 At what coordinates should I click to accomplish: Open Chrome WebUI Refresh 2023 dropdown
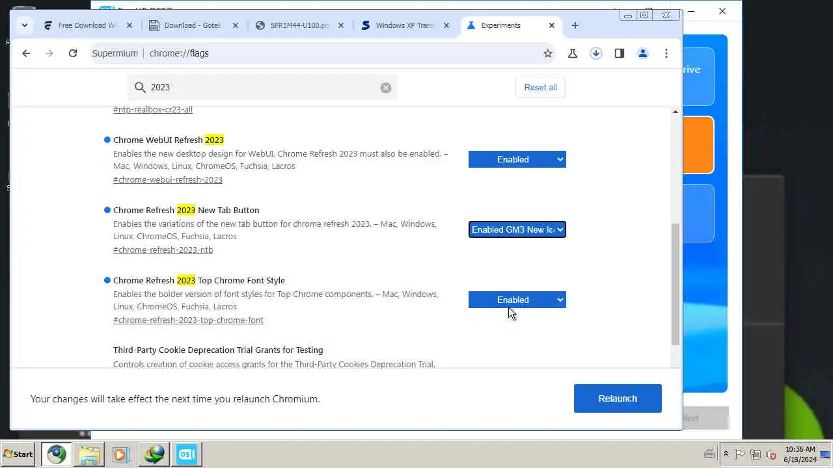point(517,159)
